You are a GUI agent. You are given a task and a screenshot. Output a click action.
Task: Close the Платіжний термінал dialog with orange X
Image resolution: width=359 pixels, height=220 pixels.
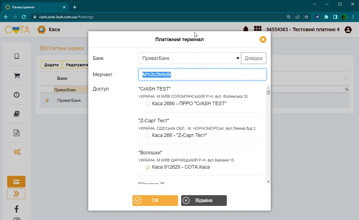point(263,39)
